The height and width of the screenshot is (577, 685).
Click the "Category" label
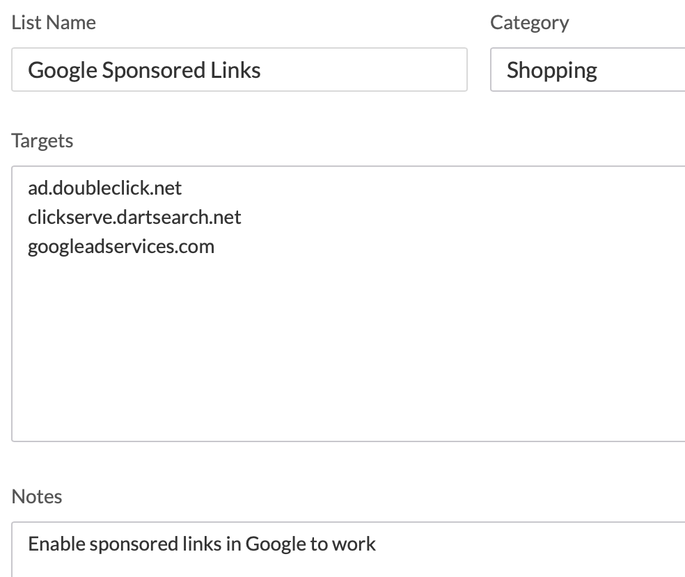(529, 22)
